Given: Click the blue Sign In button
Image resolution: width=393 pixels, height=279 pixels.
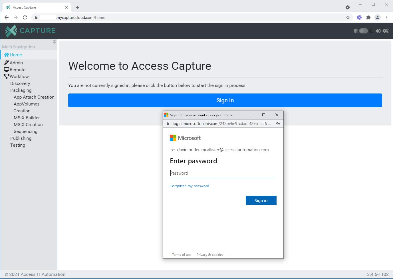Looking at the screenshot, I should coord(225,100).
